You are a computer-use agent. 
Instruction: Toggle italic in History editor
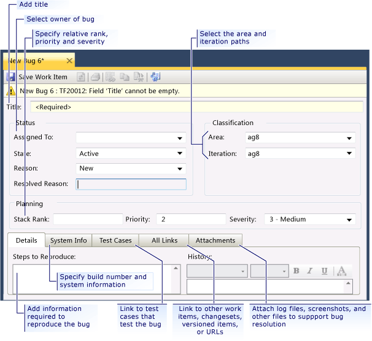(309, 271)
